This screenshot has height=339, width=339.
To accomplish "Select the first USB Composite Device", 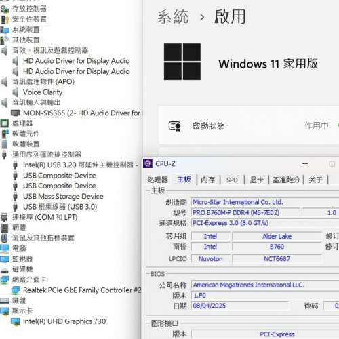I will pos(60,176).
